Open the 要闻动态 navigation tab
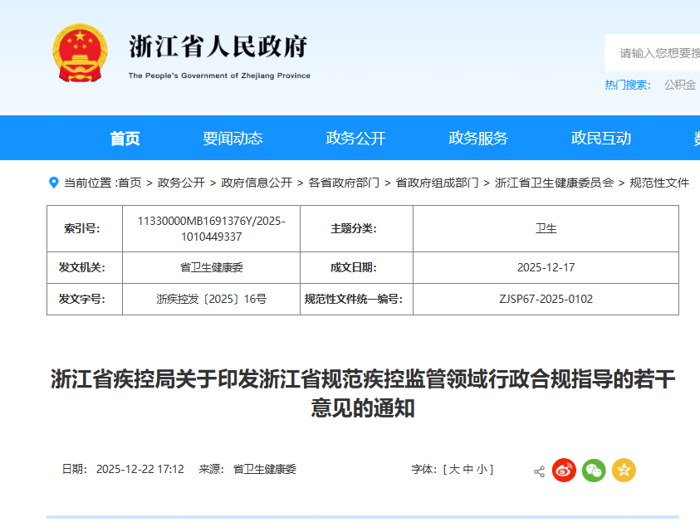Viewport: 700px width, 532px height. point(233,138)
